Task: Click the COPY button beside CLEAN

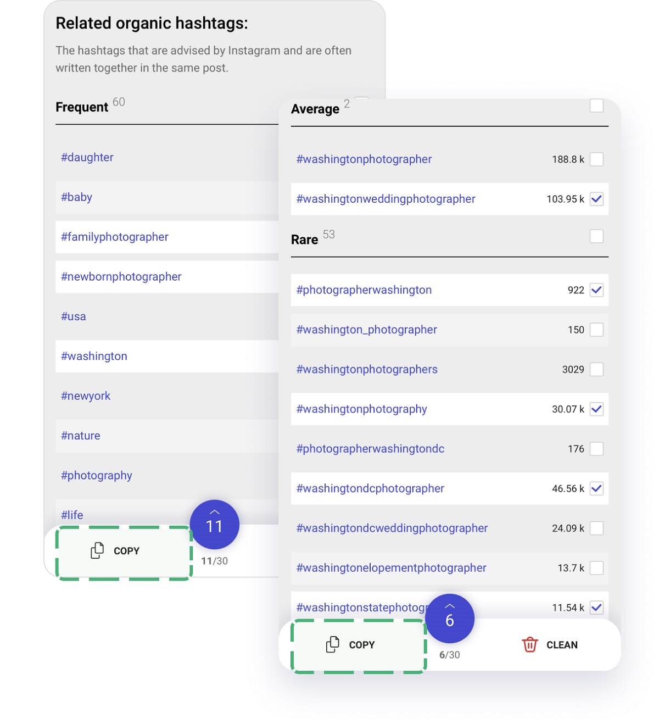Action: click(x=359, y=647)
